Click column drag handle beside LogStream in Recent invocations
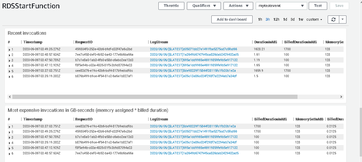This screenshot has height=162, width=362. click(x=148, y=42)
